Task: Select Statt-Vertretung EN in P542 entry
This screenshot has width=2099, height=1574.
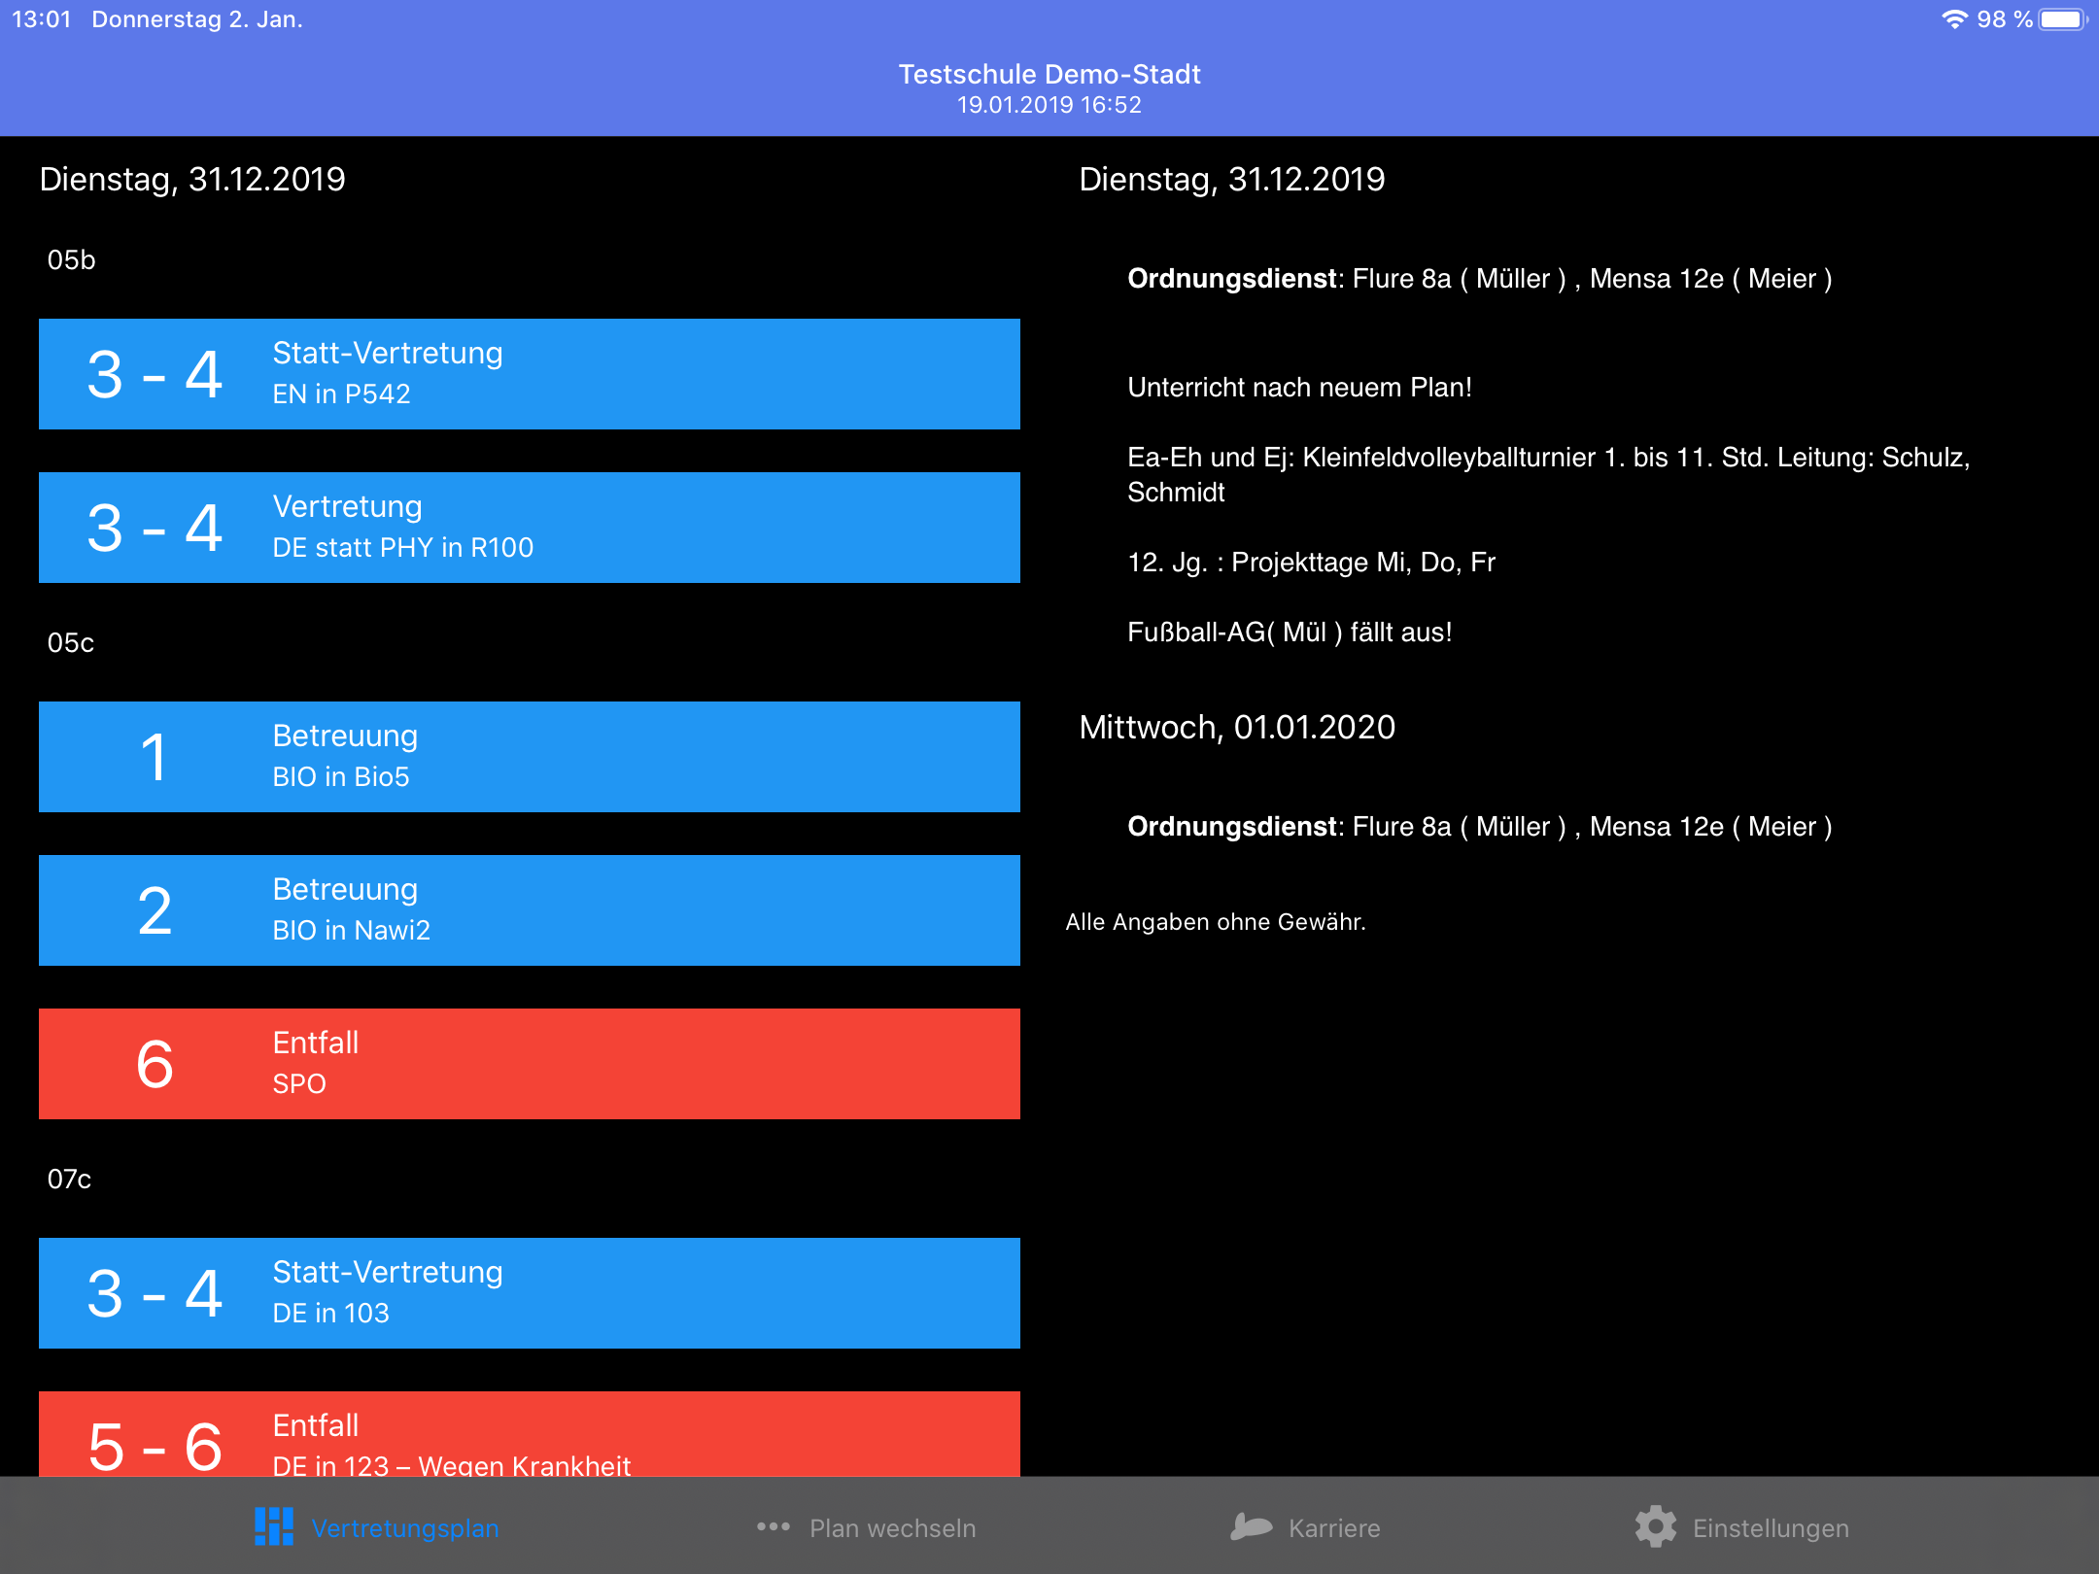Action: [x=530, y=374]
